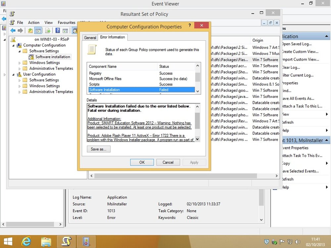Expand Administrative Templates under User Configuration
Screen dimensions: 331x248
[x=20, y=92]
